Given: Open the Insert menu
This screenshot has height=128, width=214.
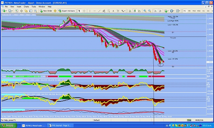Looking at the screenshot, I should (19, 6).
